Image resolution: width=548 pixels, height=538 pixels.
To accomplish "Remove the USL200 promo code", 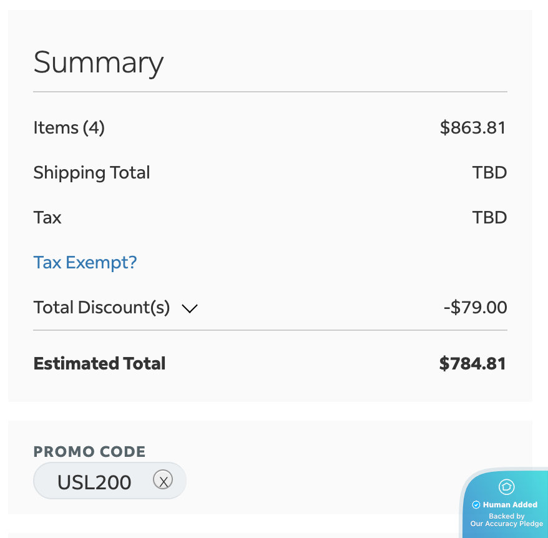I will [x=163, y=480].
